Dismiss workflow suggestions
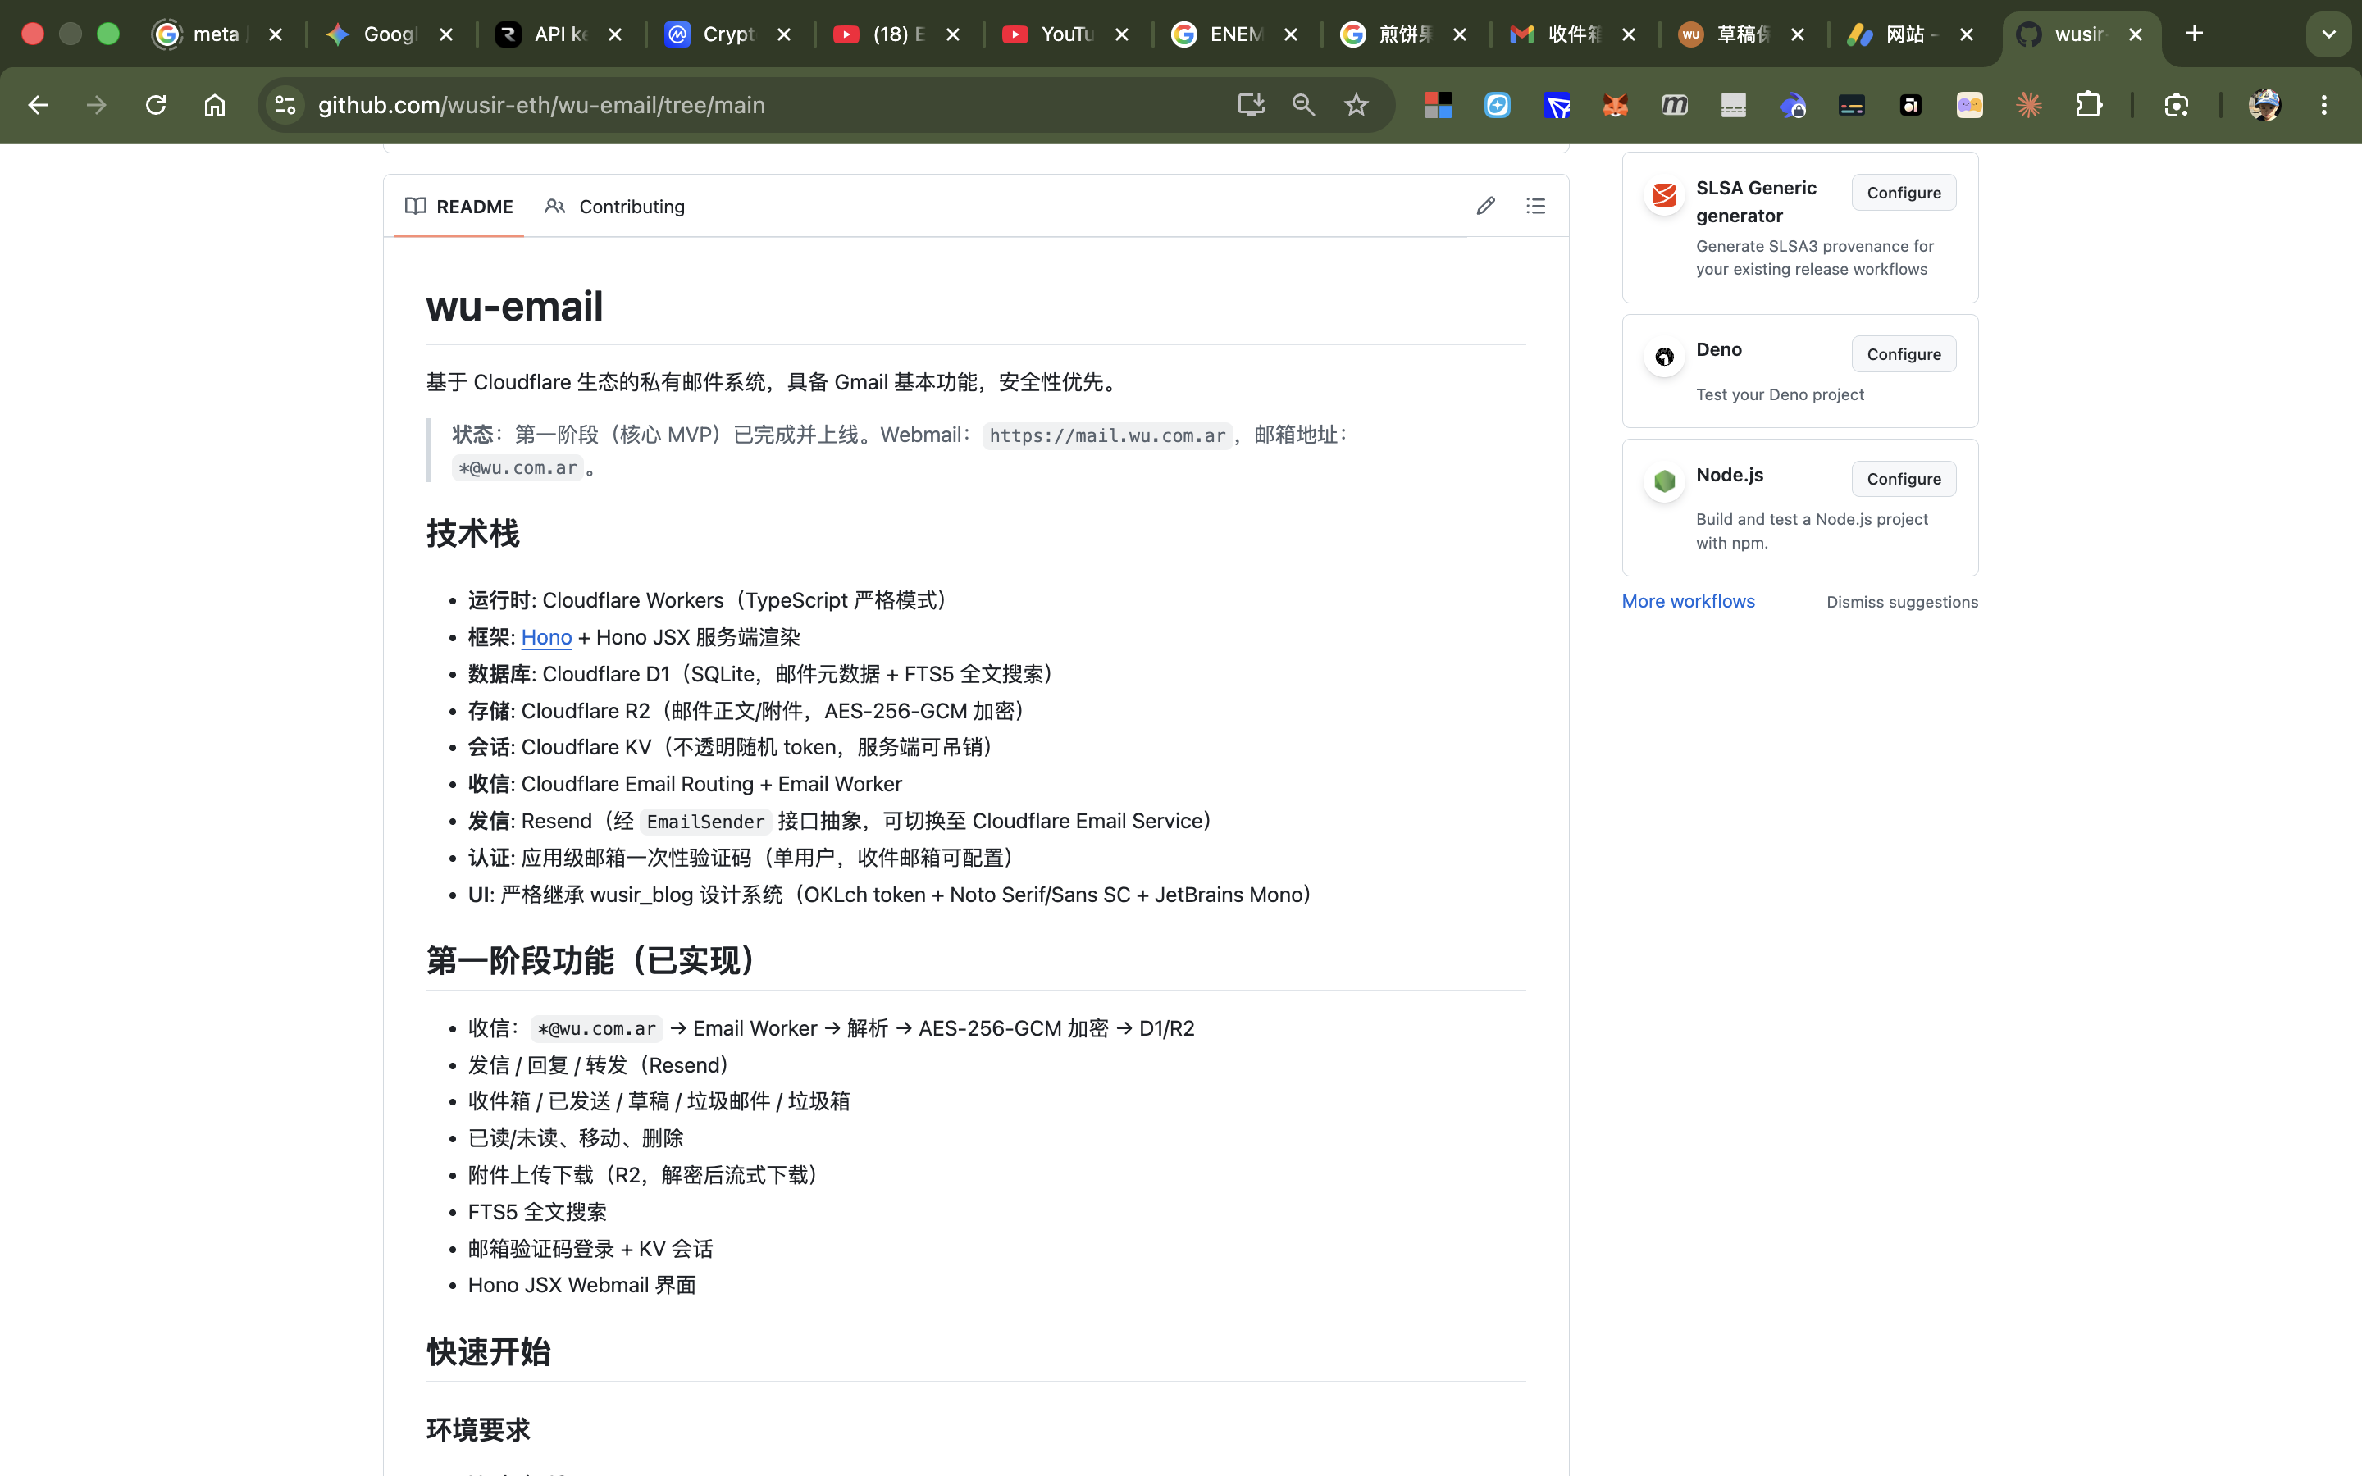Viewport: 2362px width, 1476px height. (x=1901, y=603)
